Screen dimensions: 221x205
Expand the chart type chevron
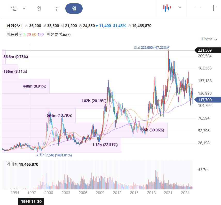180,7
